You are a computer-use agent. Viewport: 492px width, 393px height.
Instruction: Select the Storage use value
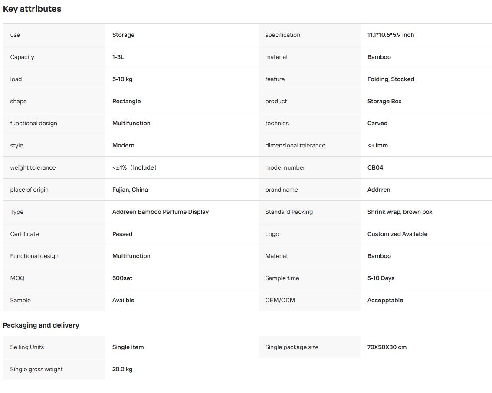coord(123,35)
